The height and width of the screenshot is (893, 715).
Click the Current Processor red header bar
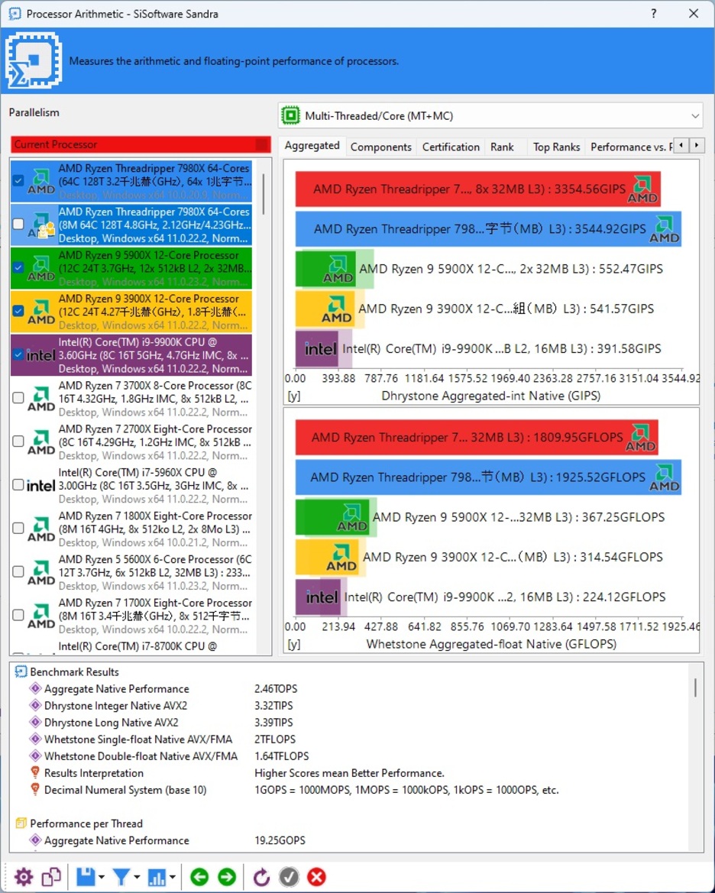(x=140, y=144)
